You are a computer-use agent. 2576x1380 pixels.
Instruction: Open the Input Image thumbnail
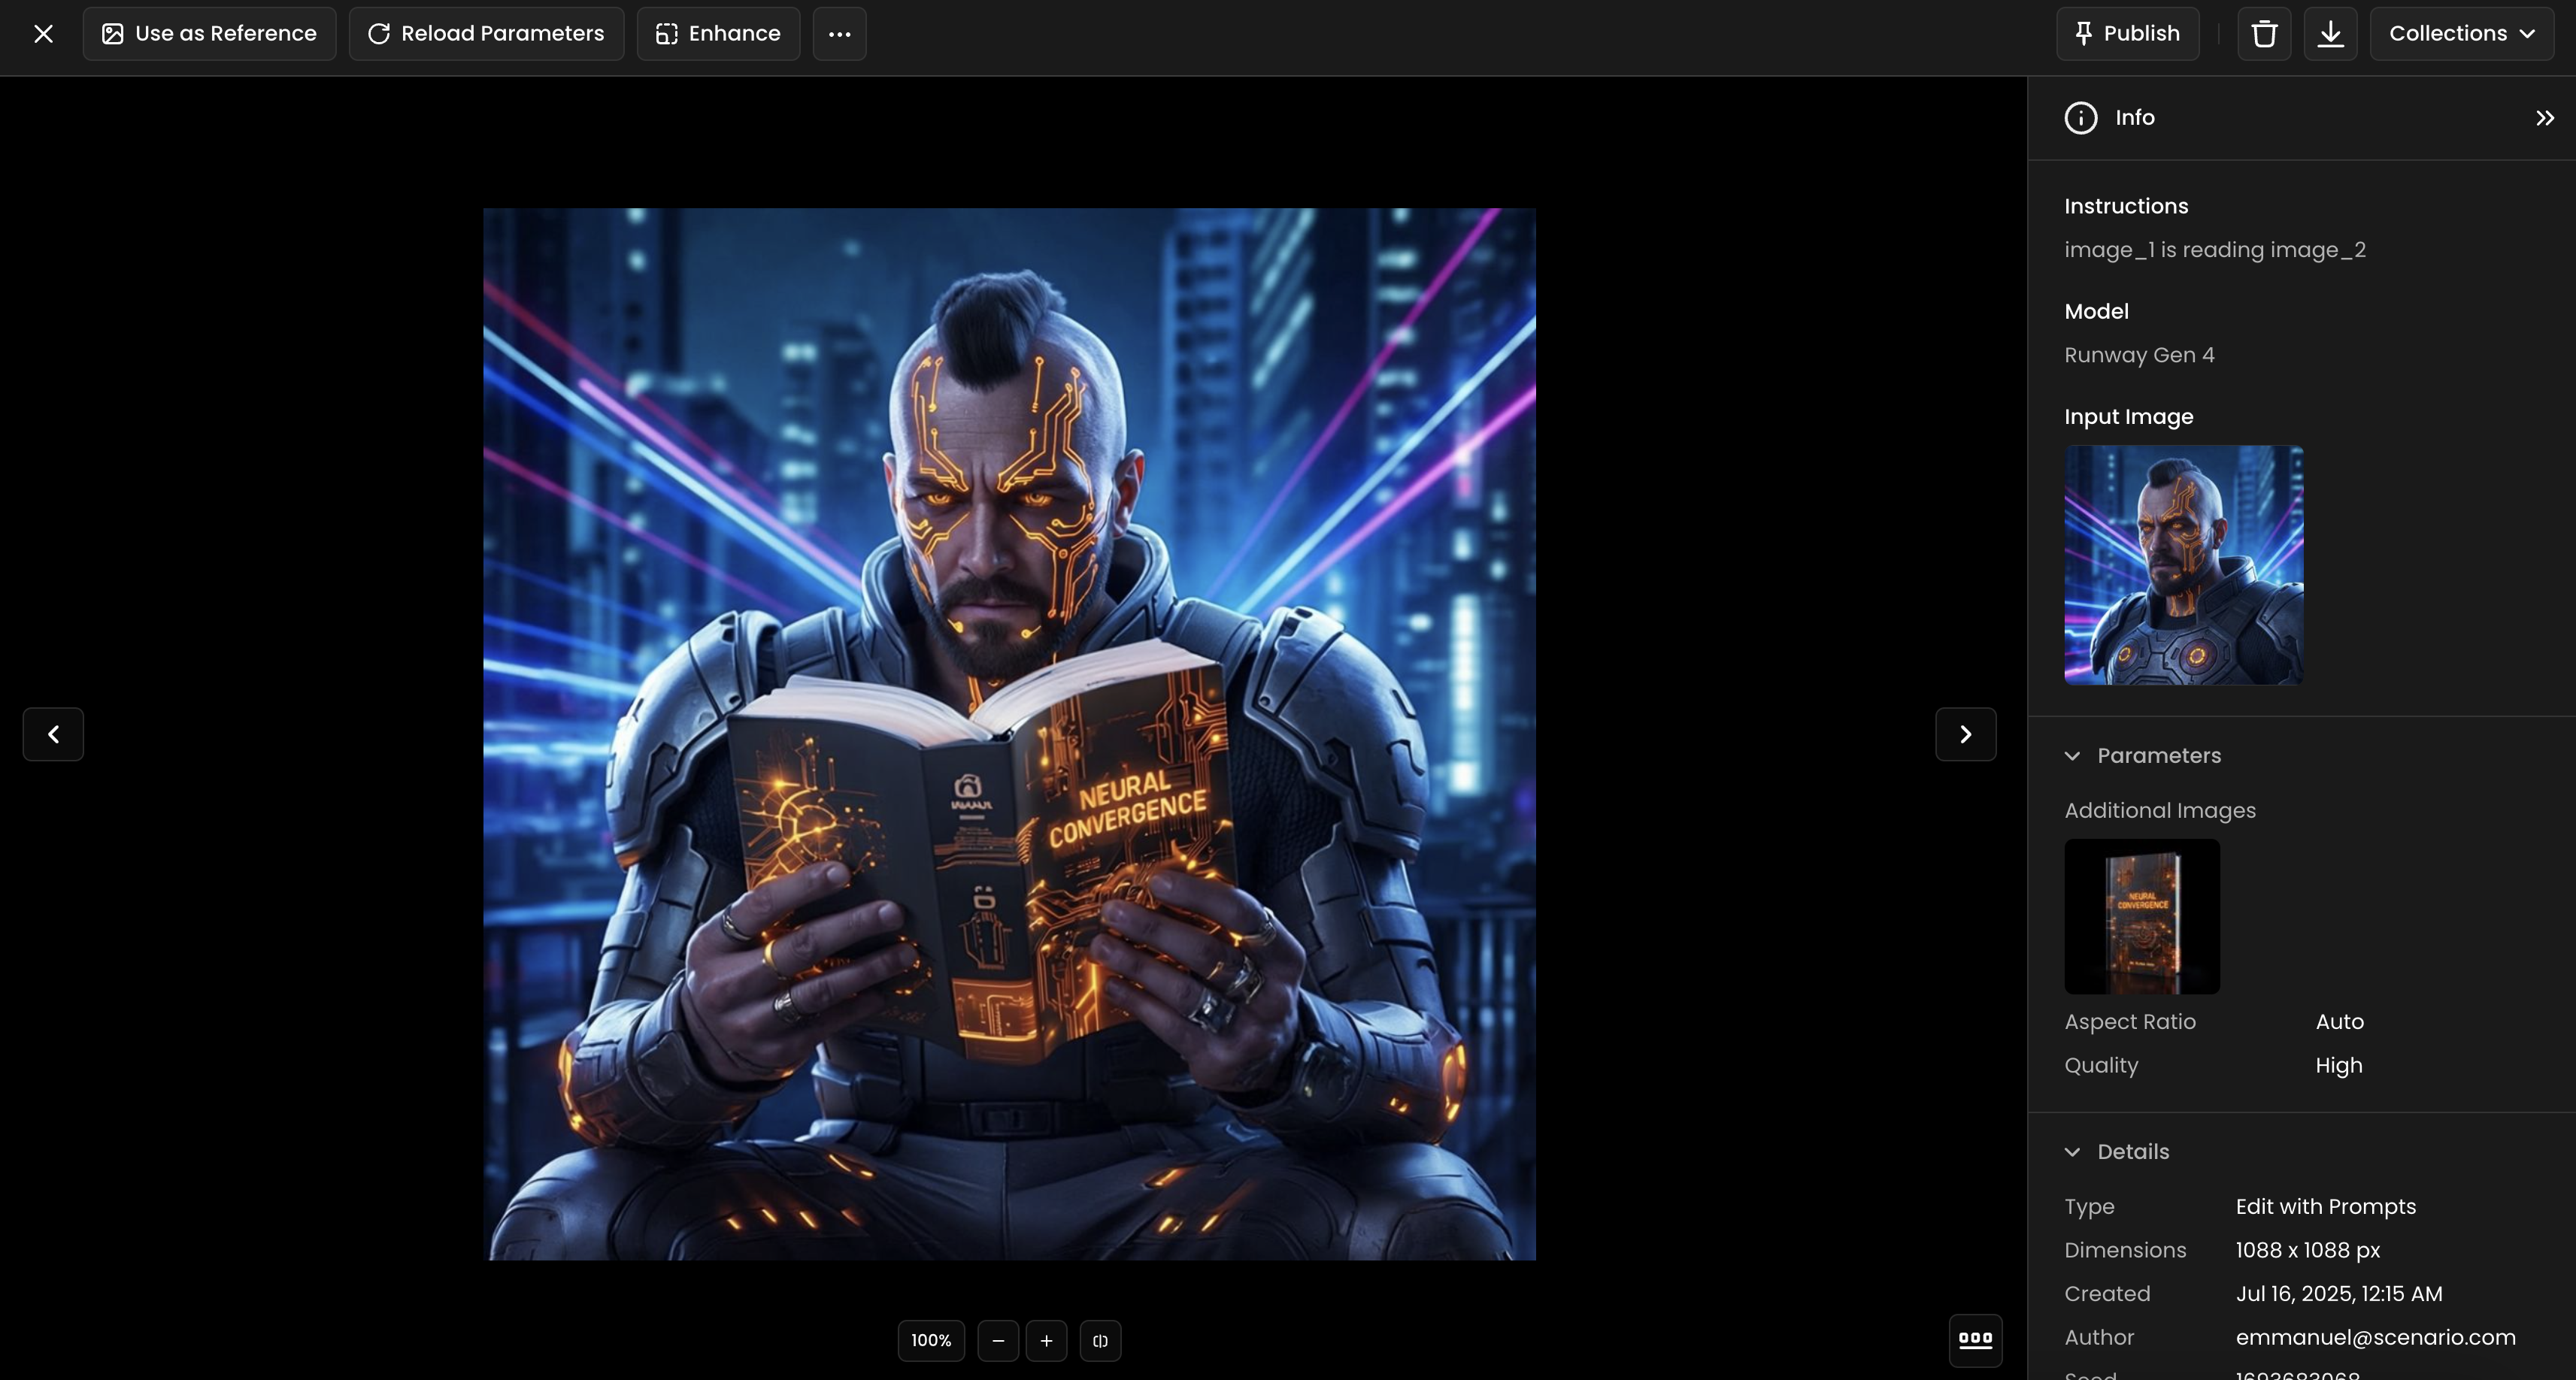[2183, 565]
